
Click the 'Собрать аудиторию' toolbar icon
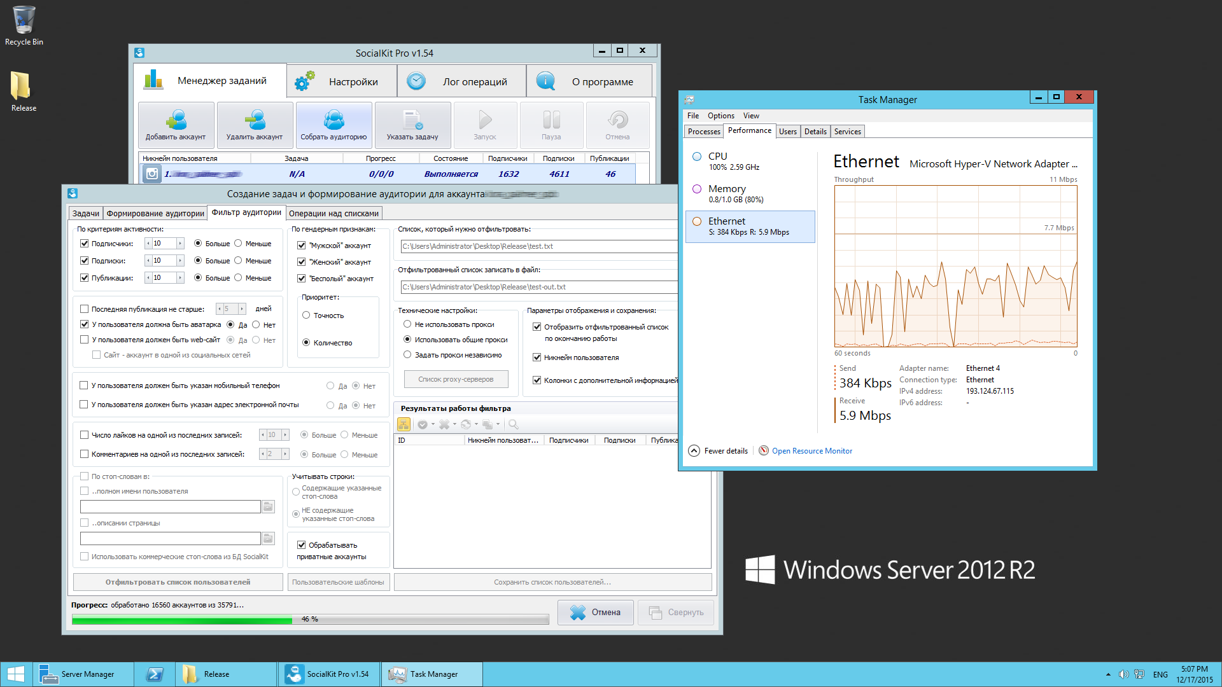click(334, 120)
